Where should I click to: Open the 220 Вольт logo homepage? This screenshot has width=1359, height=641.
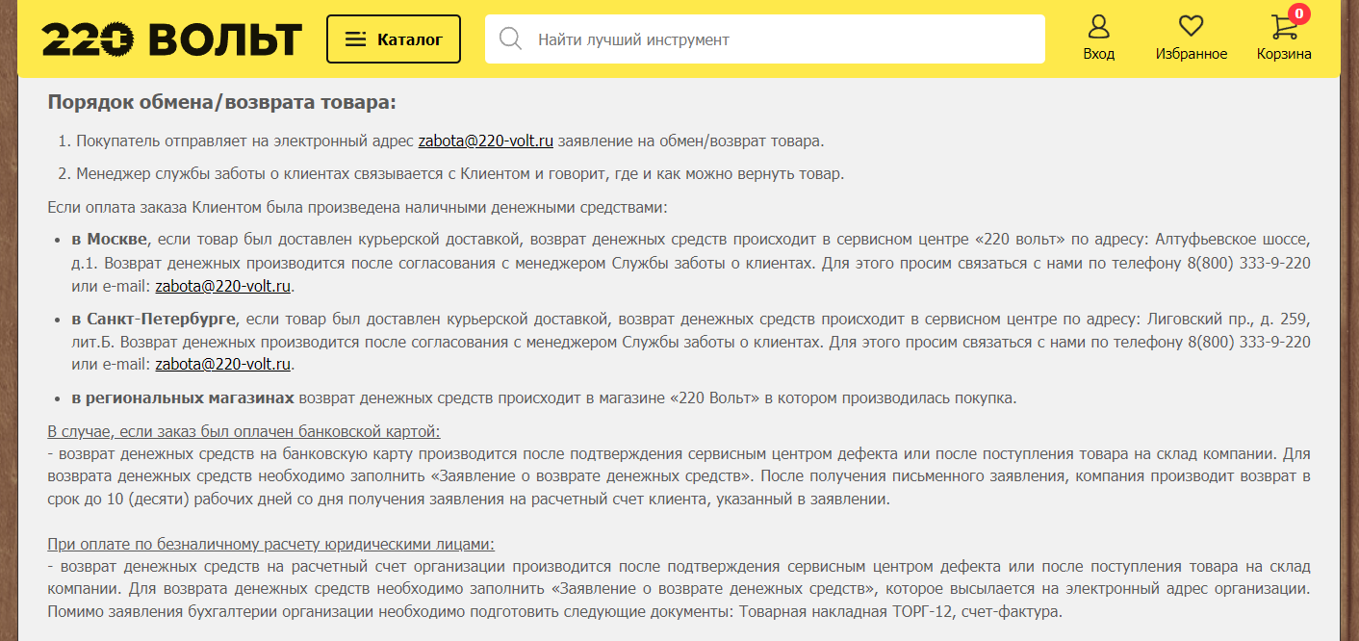point(172,39)
